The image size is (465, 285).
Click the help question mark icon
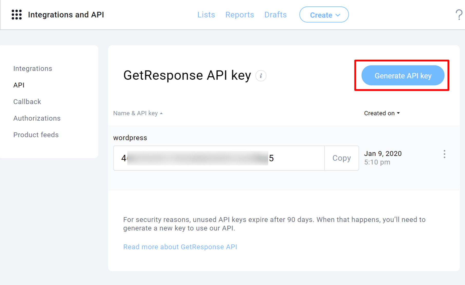(459, 15)
